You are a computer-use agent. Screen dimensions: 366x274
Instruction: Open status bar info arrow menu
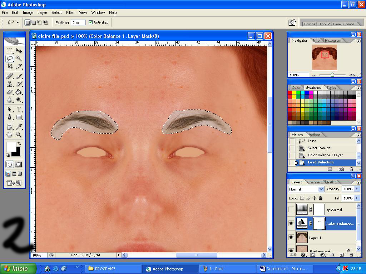119,255
